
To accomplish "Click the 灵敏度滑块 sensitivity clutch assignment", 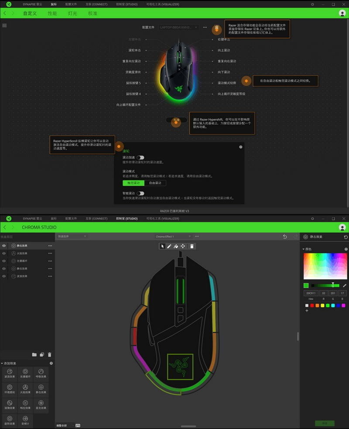I will (x=133, y=72).
